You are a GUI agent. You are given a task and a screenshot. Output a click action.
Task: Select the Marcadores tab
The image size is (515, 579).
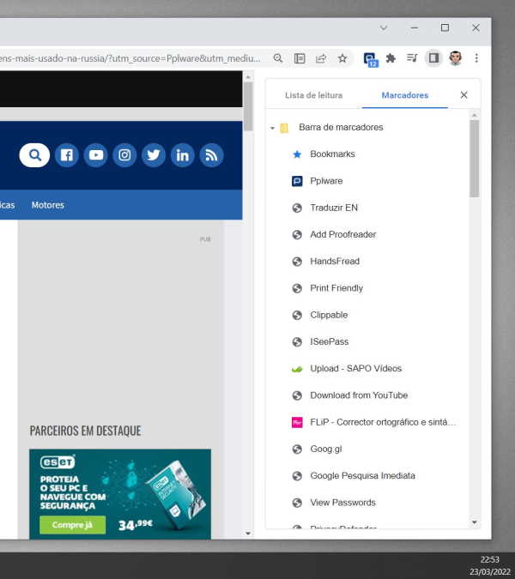click(x=405, y=95)
